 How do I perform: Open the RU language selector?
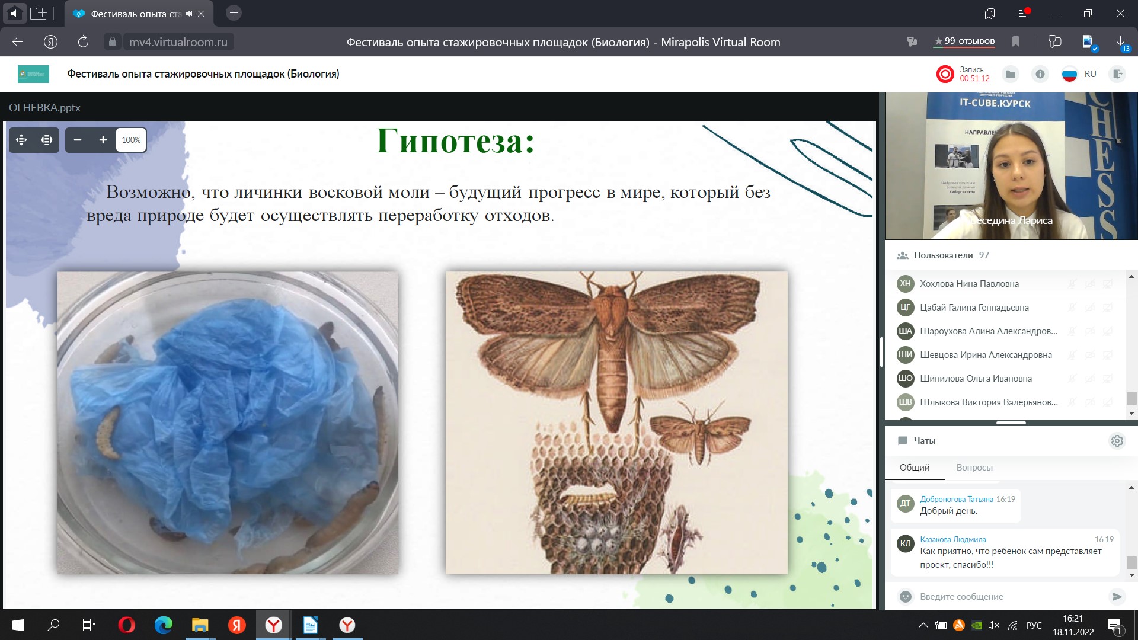pyautogui.click(x=1079, y=74)
